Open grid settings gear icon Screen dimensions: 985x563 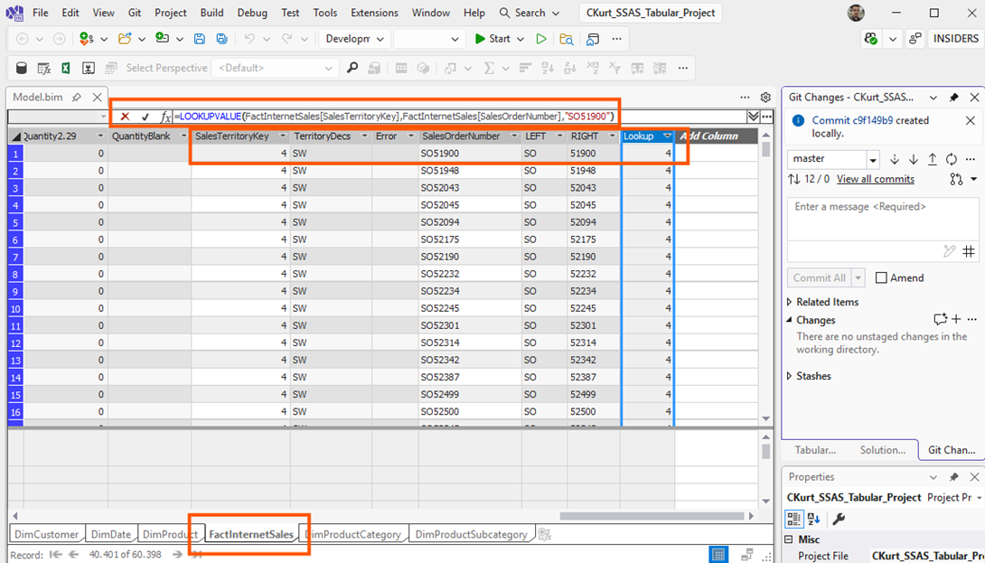click(x=765, y=98)
